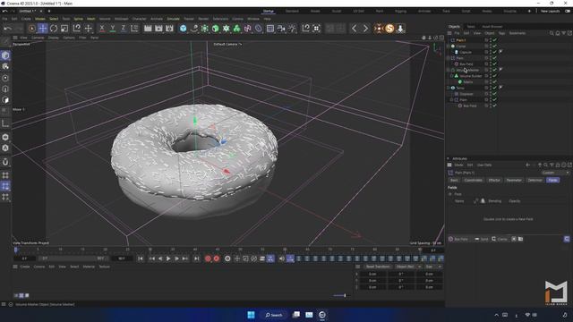The image size is (573, 322).
Task: Click the timeline preview range bar
Action: point(73,258)
